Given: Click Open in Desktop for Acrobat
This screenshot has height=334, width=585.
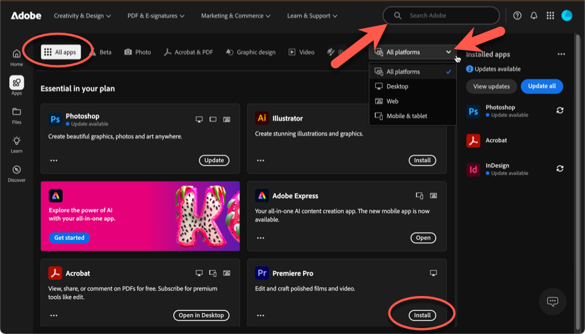Looking at the screenshot, I should pos(201,315).
